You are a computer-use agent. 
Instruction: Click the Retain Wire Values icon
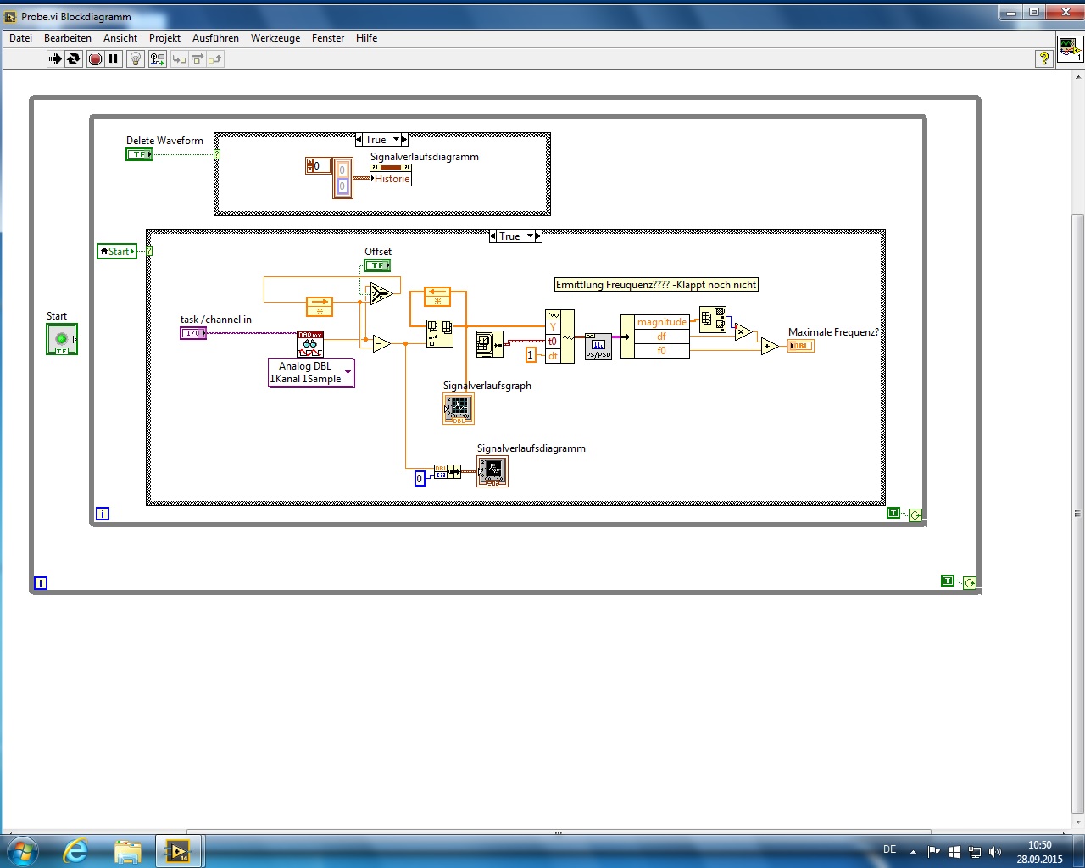tap(158, 58)
